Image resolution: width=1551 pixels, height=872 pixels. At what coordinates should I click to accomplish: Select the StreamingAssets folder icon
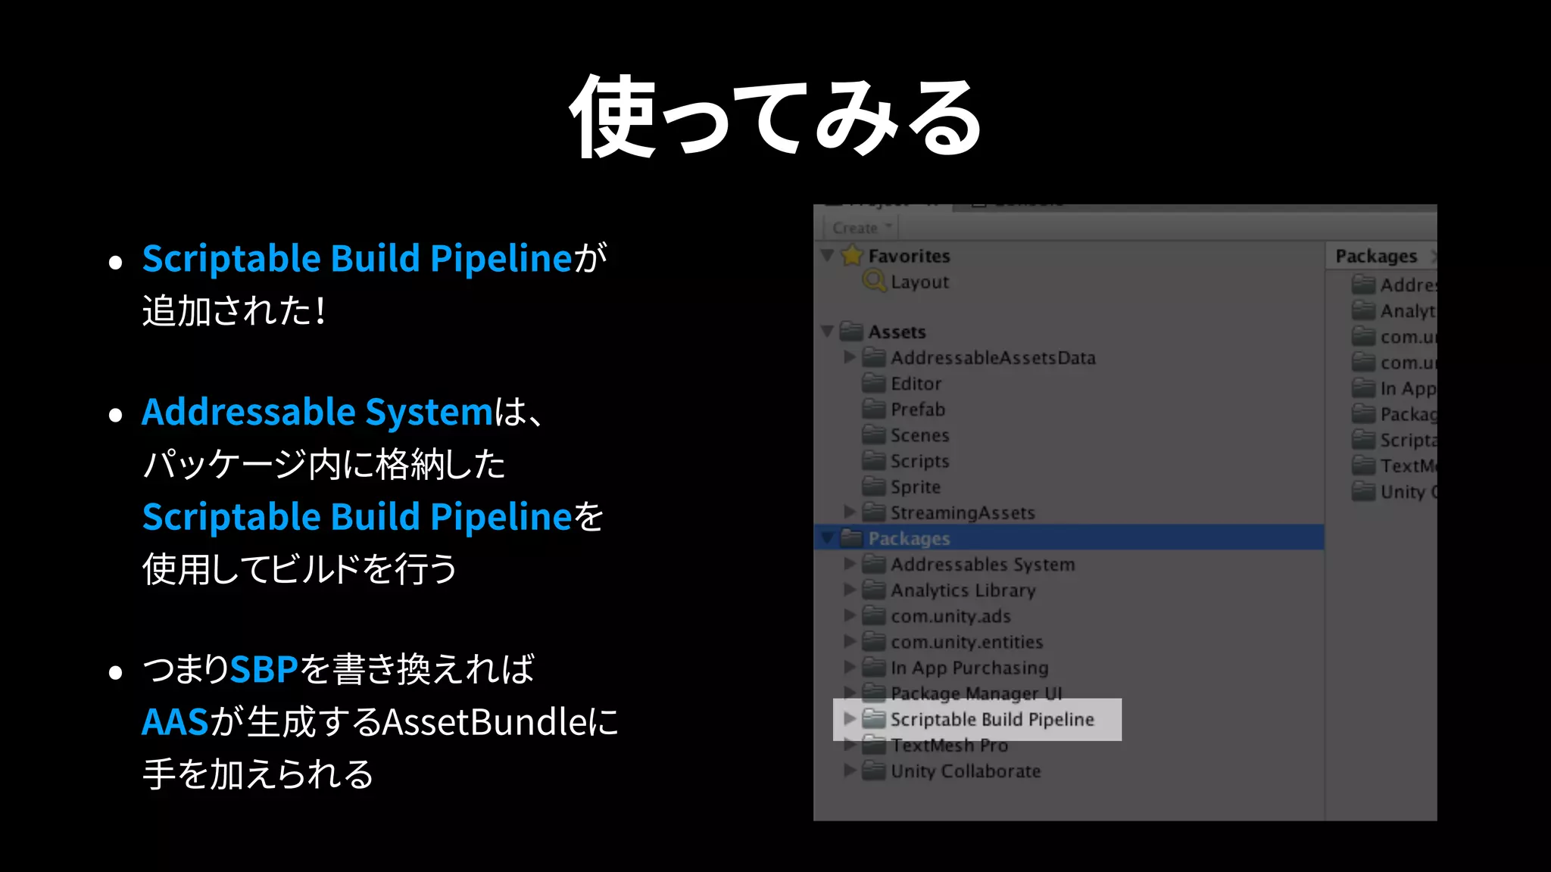[x=874, y=512]
